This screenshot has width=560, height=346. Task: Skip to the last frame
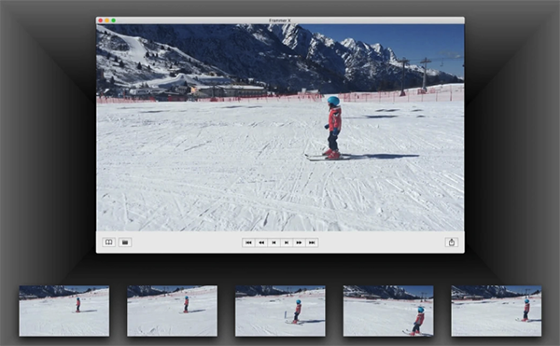coord(312,242)
